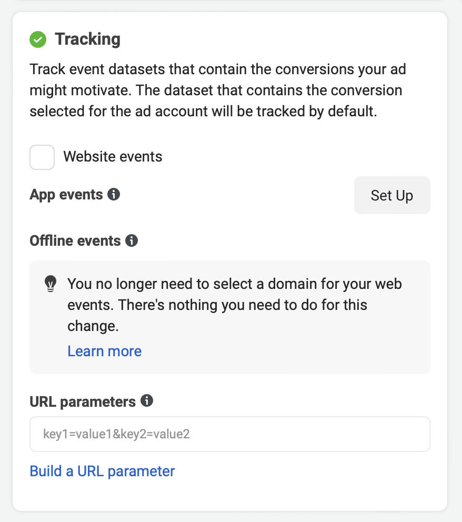Click the Offline events label
Screen dimensions: 462x522
click(75, 240)
